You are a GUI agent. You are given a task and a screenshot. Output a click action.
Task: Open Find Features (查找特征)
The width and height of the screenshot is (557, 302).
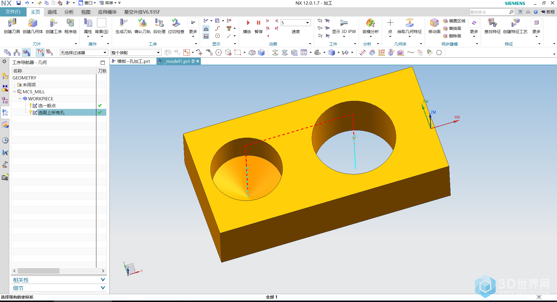pos(493,26)
